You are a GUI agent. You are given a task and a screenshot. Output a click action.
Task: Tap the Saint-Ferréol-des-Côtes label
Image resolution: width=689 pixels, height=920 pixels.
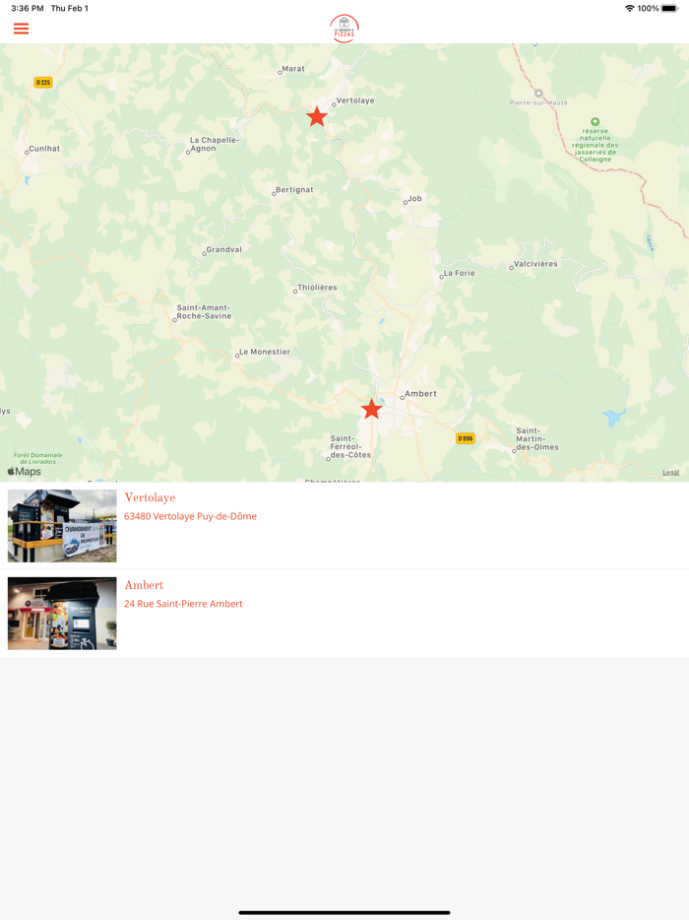(350, 446)
